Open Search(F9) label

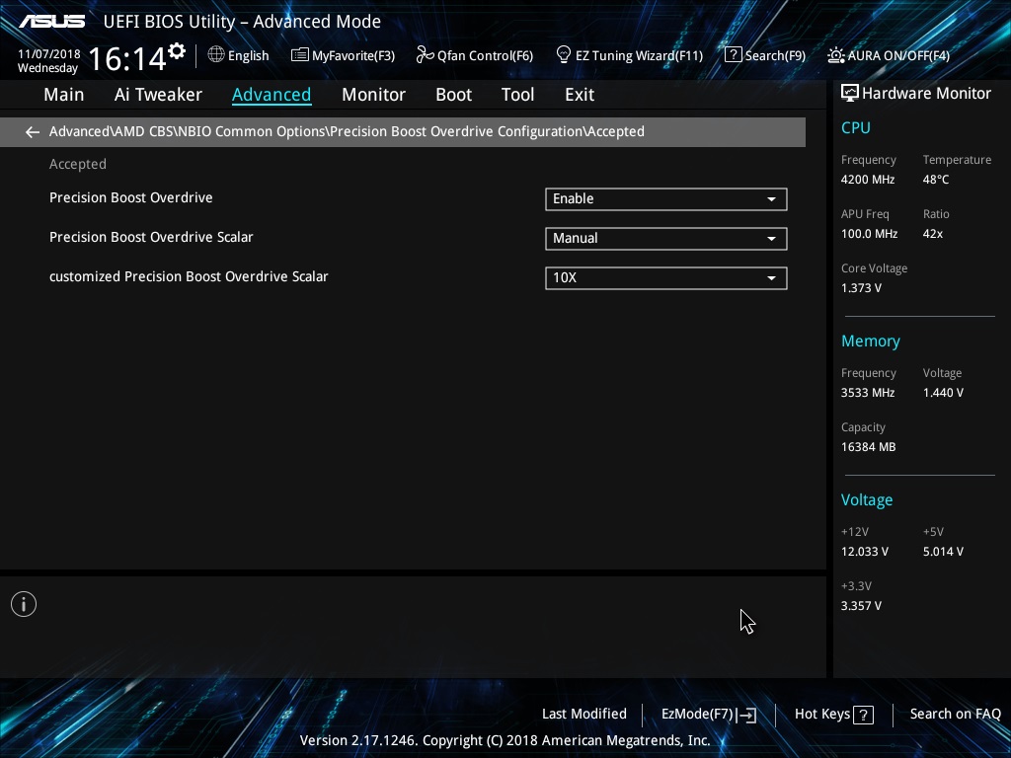[x=775, y=55]
